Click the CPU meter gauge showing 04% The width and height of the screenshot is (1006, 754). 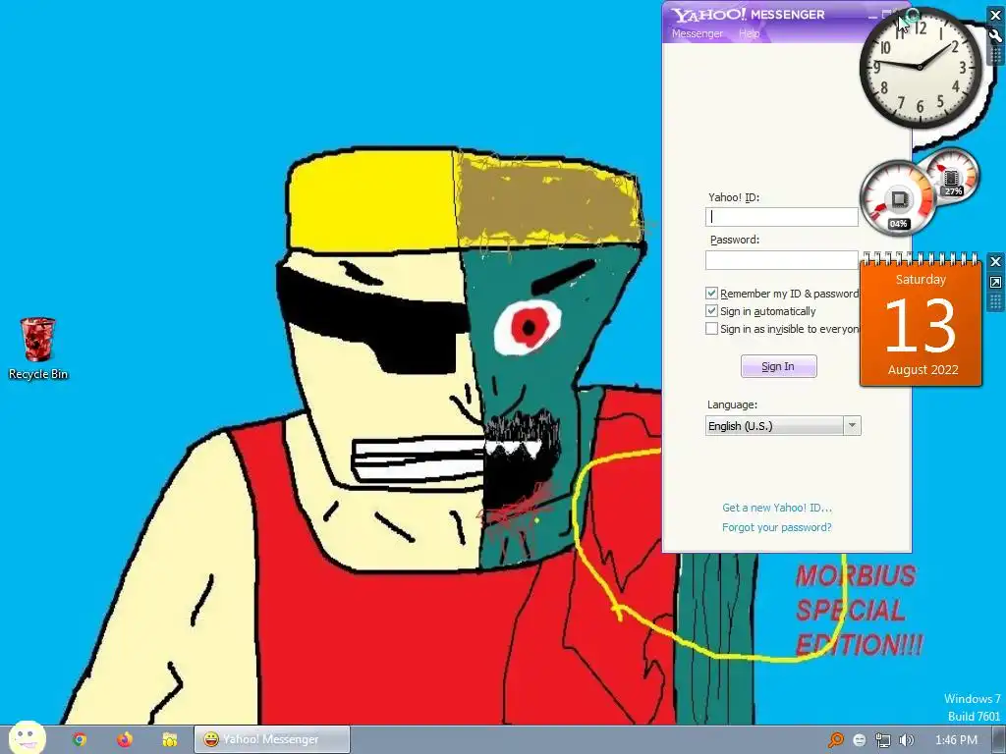pyautogui.click(x=898, y=198)
